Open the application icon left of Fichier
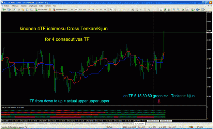This screenshot has width=213, height=129. (2, 6)
